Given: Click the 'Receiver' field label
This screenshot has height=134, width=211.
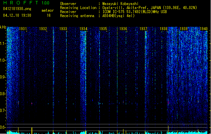Looking at the screenshot, I should point(68,12).
